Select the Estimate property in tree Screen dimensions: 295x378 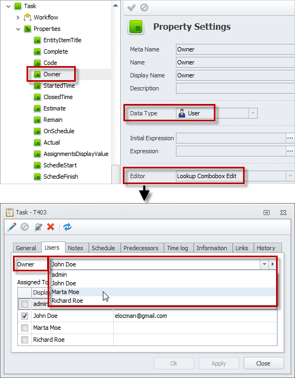[55, 108]
